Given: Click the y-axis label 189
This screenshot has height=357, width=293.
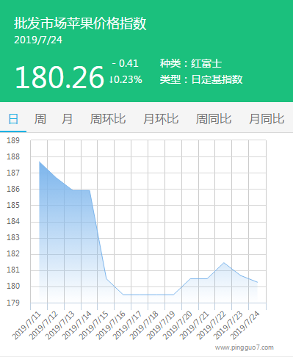Looking at the screenshot, I should [13, 140].
